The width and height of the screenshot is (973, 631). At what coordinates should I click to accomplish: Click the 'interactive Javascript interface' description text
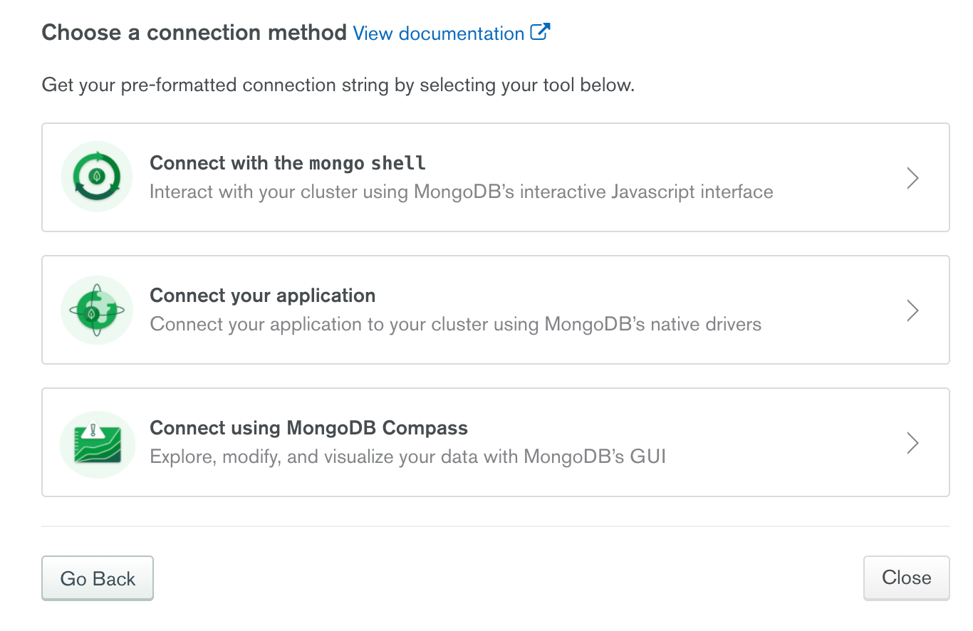(646, 192)
